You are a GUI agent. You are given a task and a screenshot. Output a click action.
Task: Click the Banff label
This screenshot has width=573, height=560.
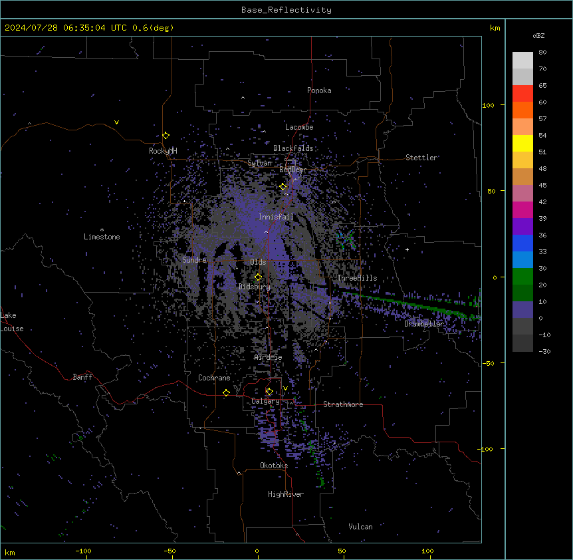point(82,377)
